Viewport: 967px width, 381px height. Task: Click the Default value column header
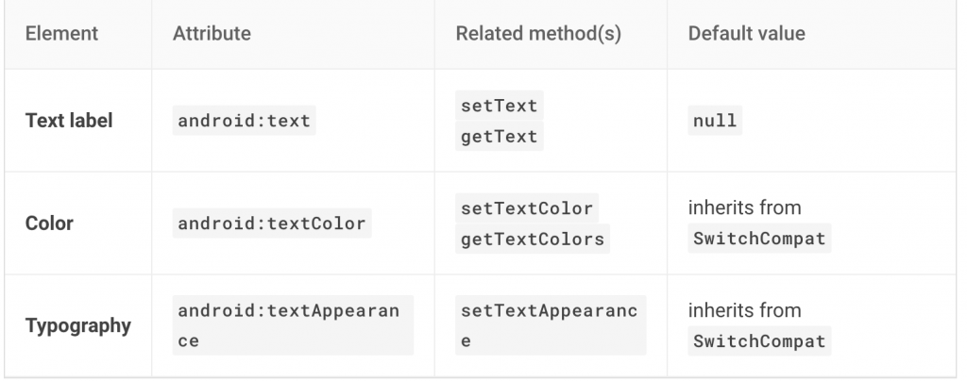746,34
